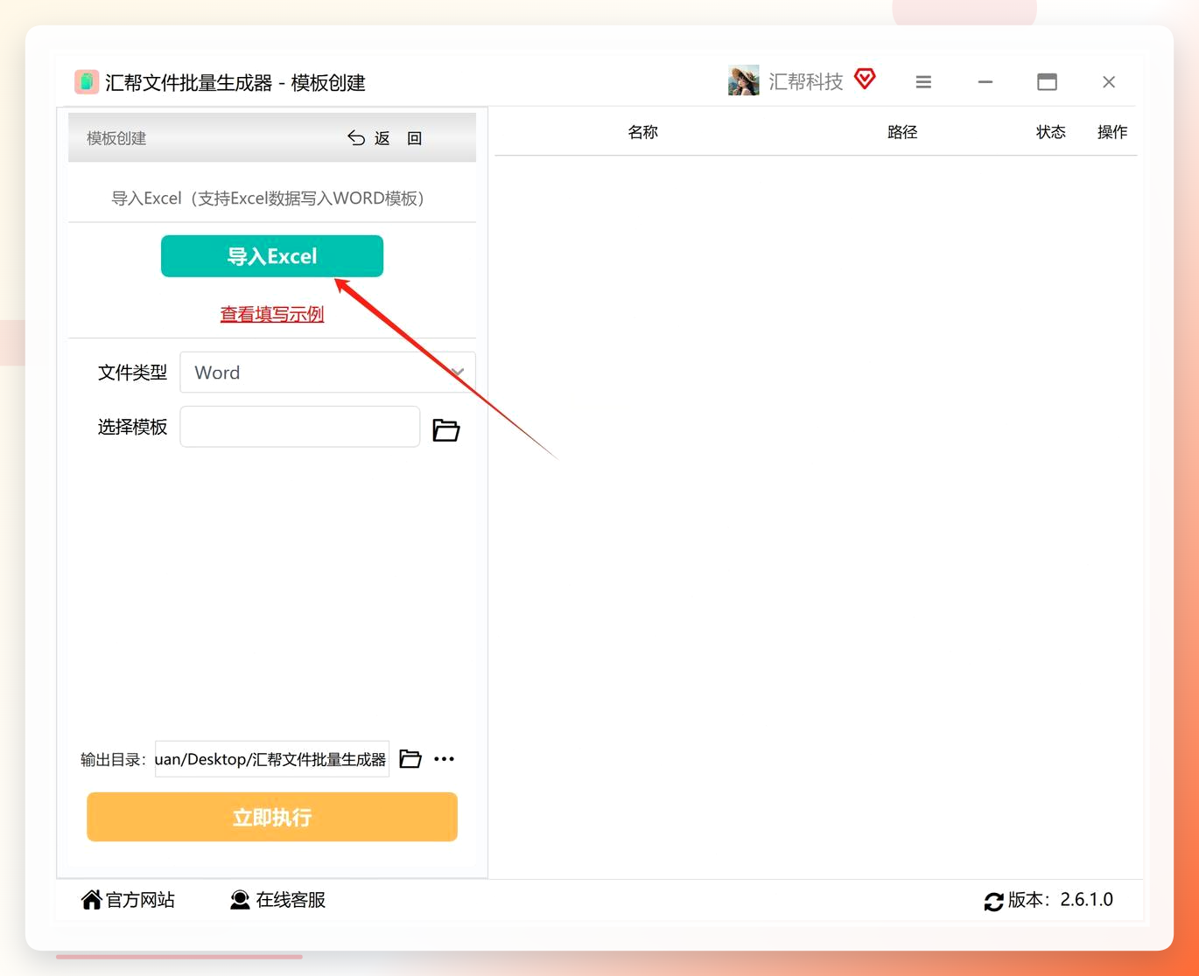This screenshot has width=1199, height=976.
Task: Click the 名称 column header
Action: point(643,132)
